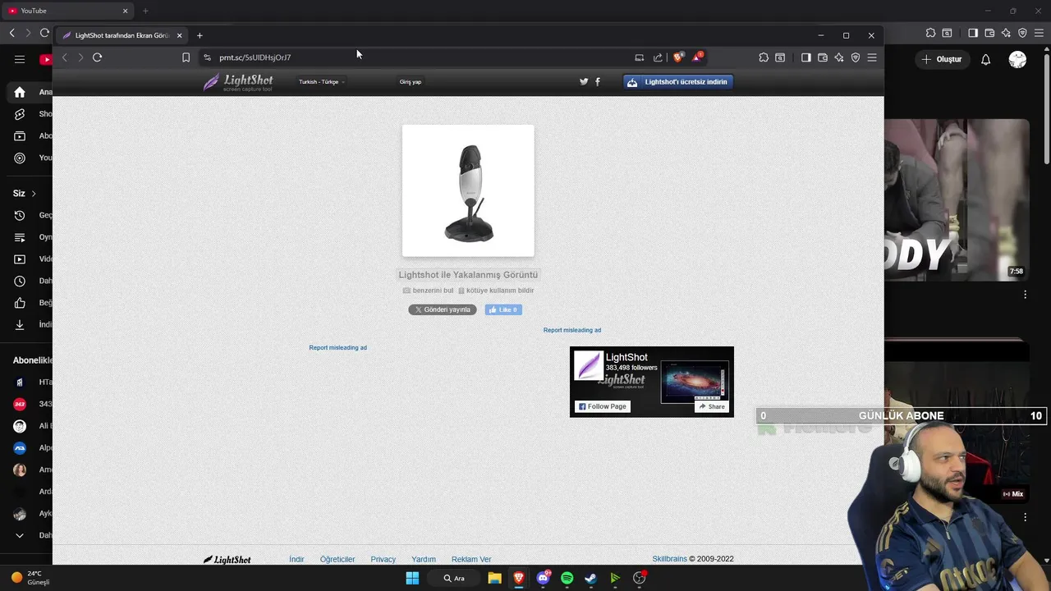Click Lightshot'ı ücretsiz indirin button
This screenshot has height=591, width=1051.
(x=678, y=82)
